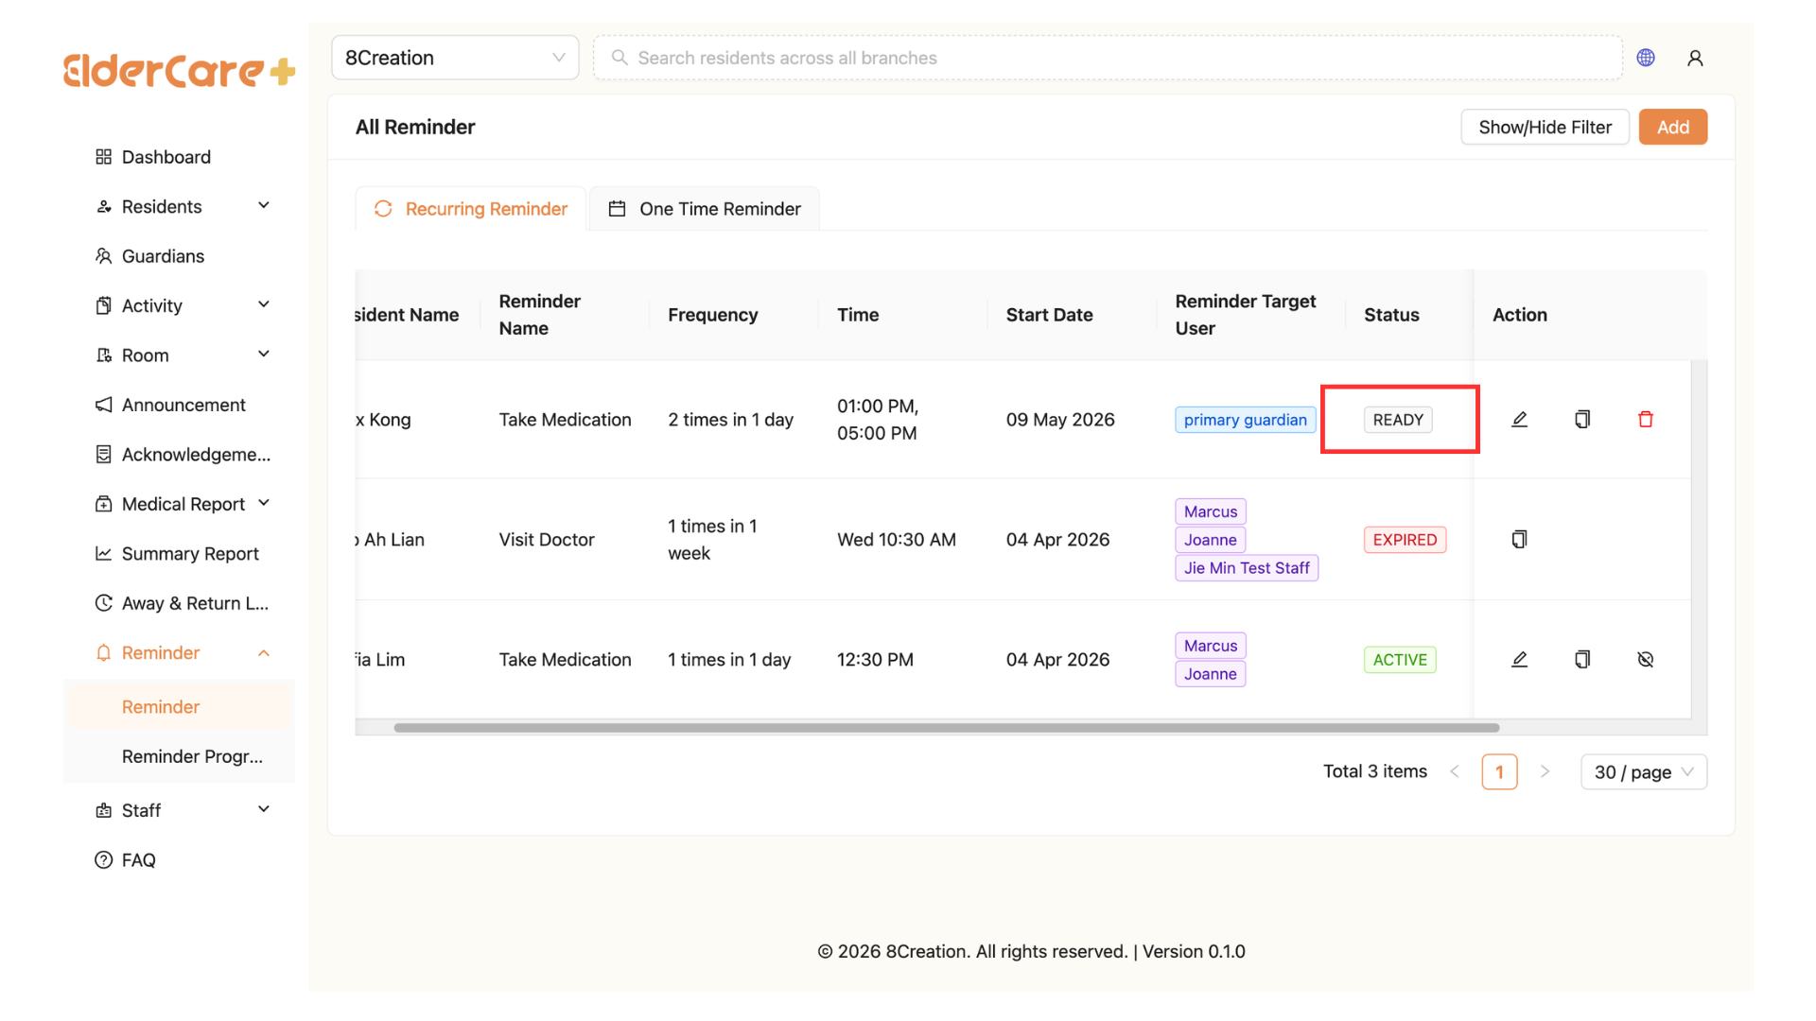
Task: Open the 30 / page size dropdown
Action: click(x=1644, y=771)
